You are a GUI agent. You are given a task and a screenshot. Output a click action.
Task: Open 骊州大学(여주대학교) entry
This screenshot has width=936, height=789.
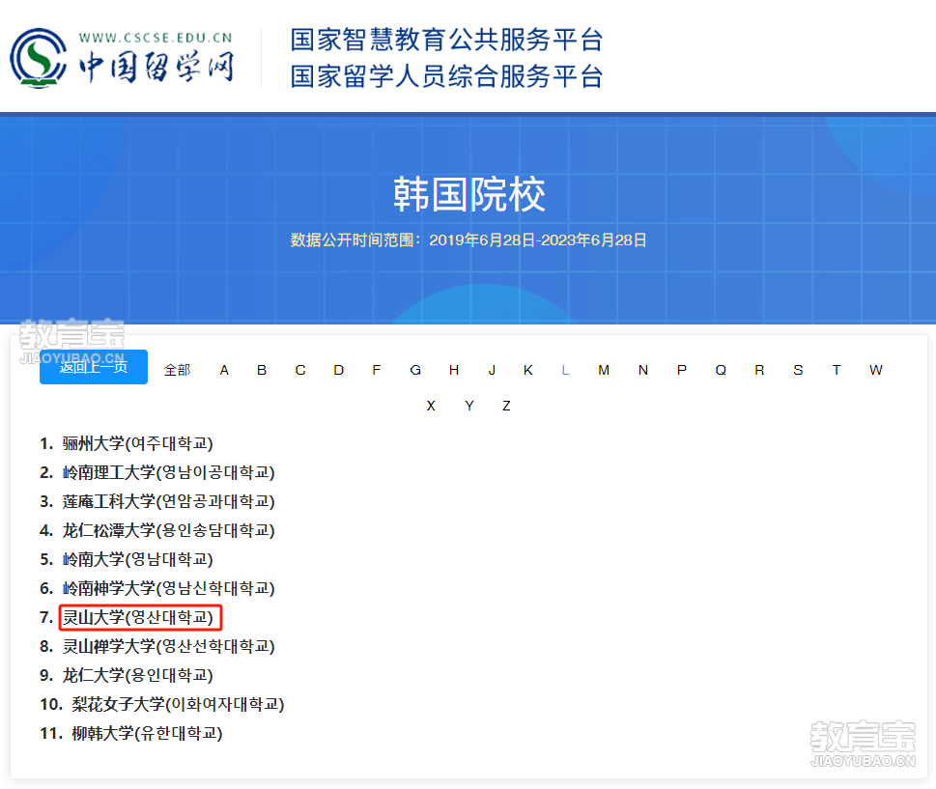point(138,443)
